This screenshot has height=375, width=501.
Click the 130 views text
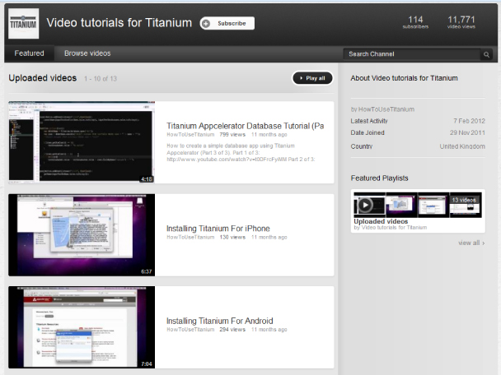232,237
